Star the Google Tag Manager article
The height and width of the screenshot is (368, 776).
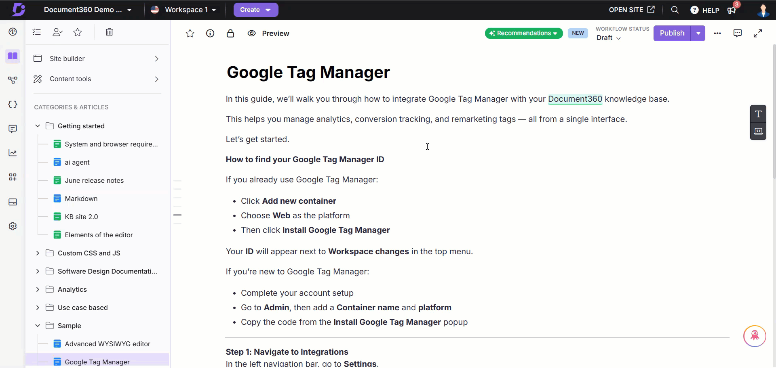[x=190, y=33]
